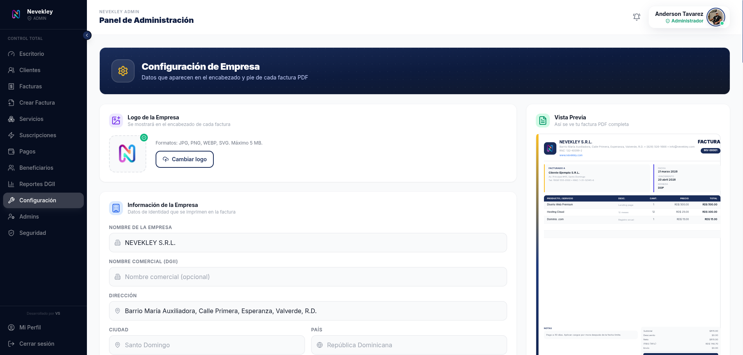
Task: Click the Desarrollado por VS credit
Action: click(x=43, y=314)
